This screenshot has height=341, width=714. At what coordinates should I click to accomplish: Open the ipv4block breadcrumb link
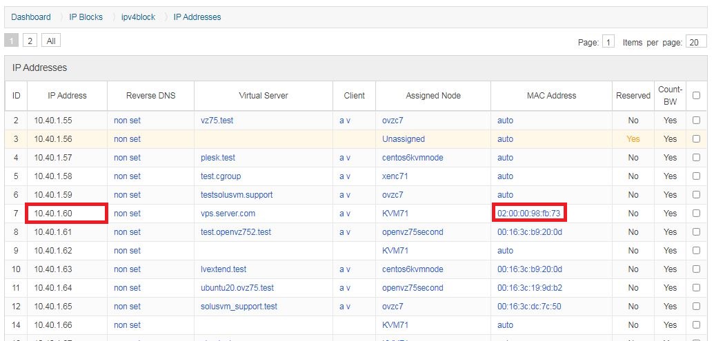139,17
